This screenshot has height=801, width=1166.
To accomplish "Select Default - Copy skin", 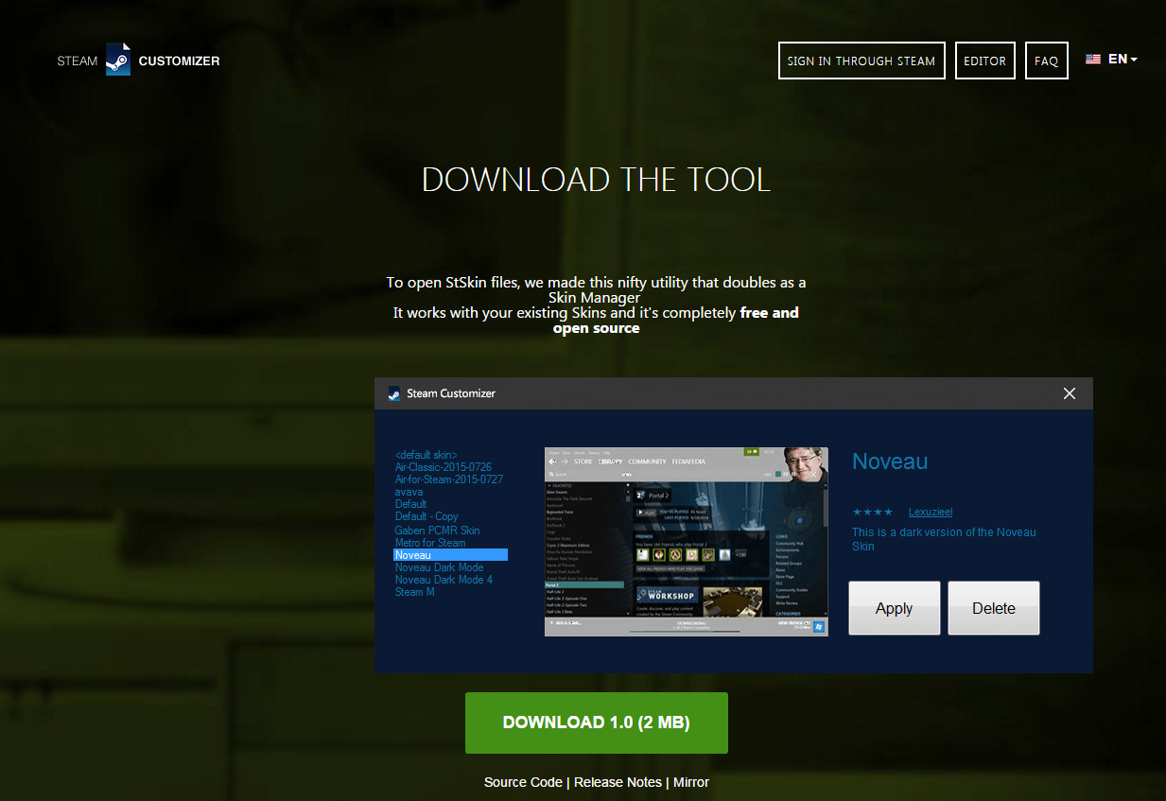I will tap(426, 516).
